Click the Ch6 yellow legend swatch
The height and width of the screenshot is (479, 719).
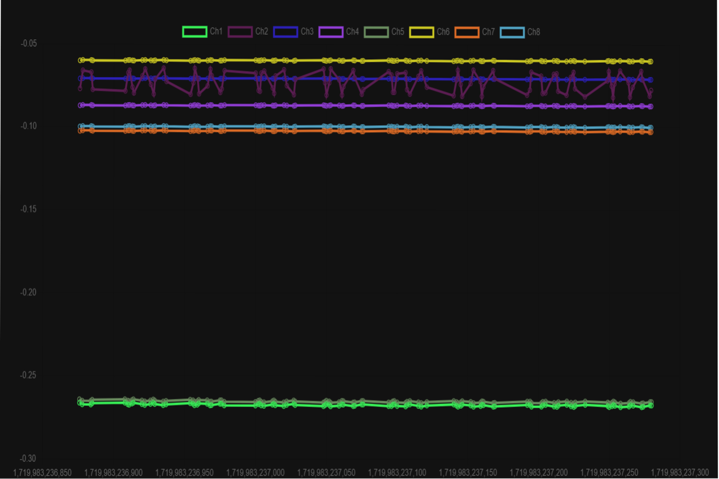[x=421, y=32]
